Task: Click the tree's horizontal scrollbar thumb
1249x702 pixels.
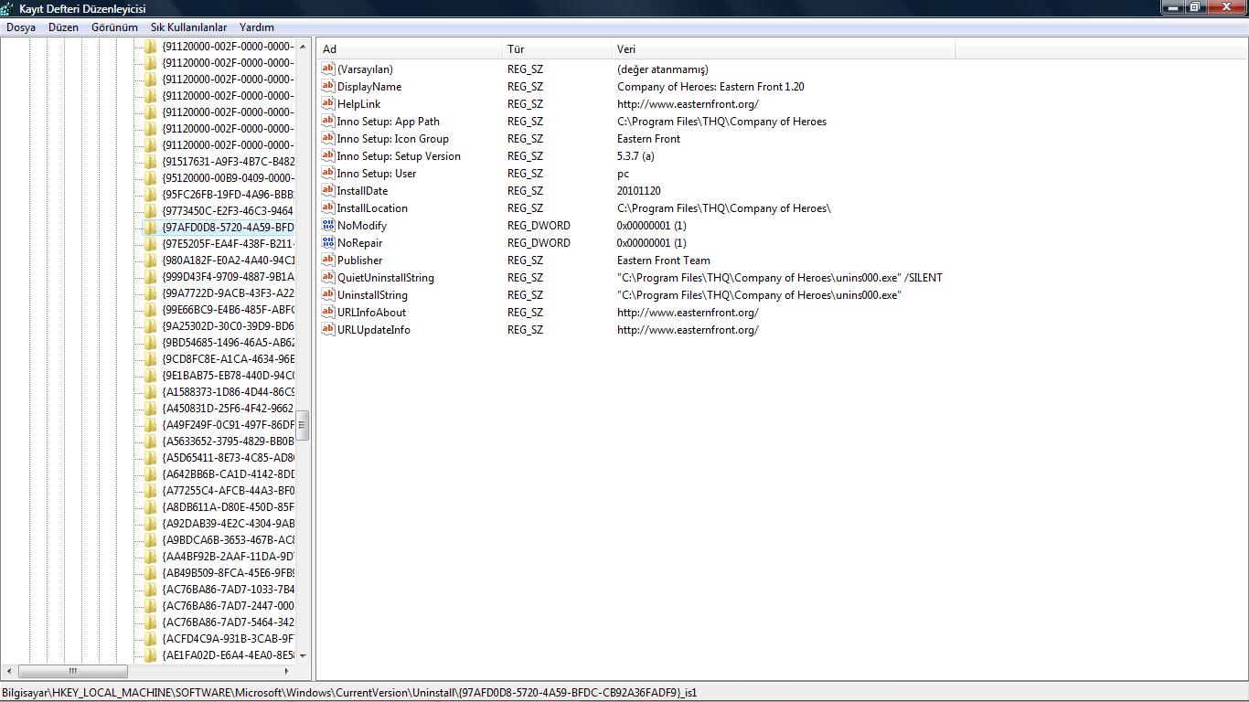Action: tap(72, 671)
